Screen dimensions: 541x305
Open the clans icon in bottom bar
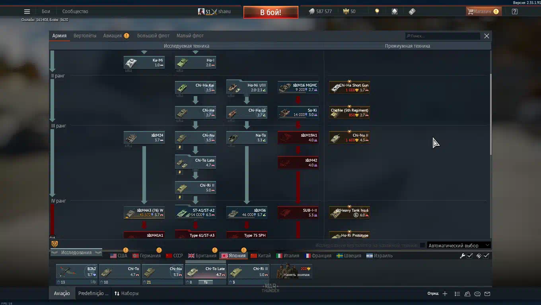[467, 294]
